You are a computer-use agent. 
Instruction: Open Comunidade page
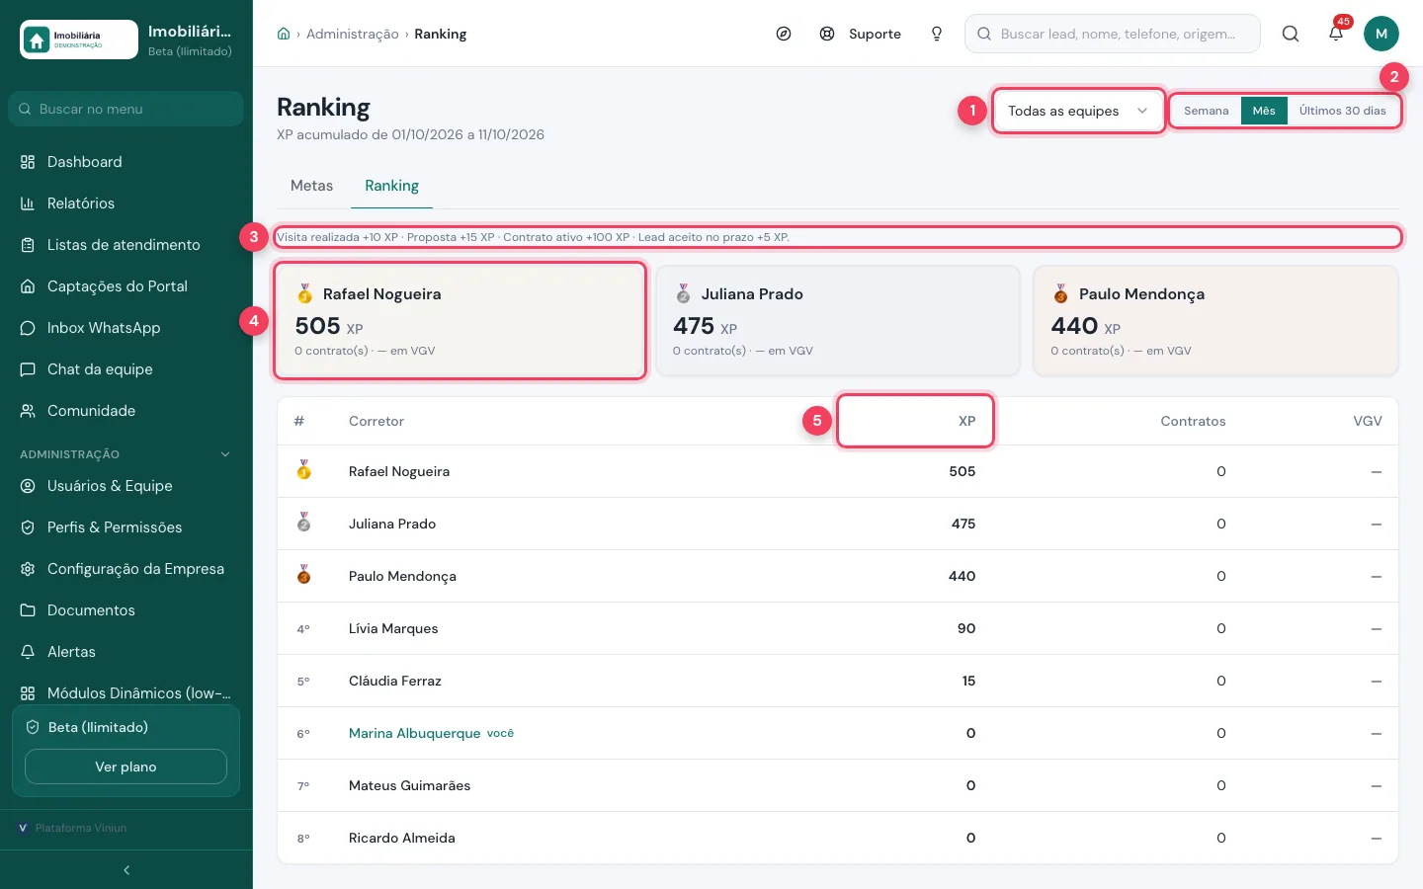click(x=126, y=411)
